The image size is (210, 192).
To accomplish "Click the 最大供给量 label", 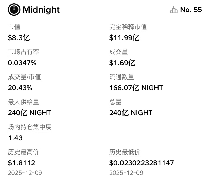I will (x=23, y=102).
